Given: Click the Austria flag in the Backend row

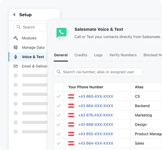Looking at the screenshot, I should point(71,106).
